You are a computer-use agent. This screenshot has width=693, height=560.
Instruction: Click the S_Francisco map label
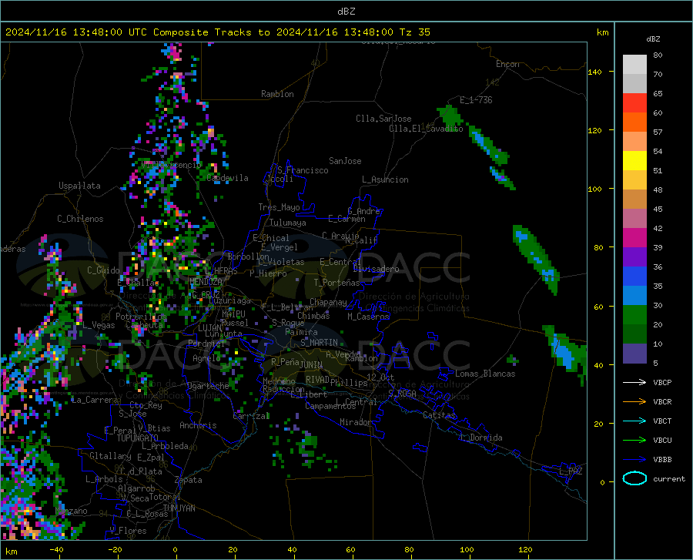tap(303, 170)
